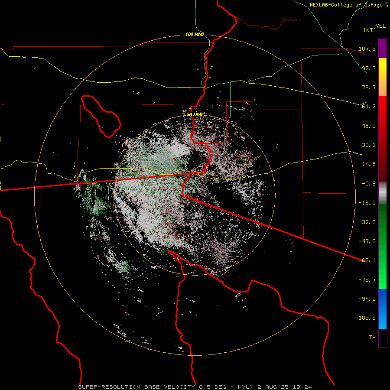Click the blue segment of the color bar
390x390 pixels.
coord(383,309)
